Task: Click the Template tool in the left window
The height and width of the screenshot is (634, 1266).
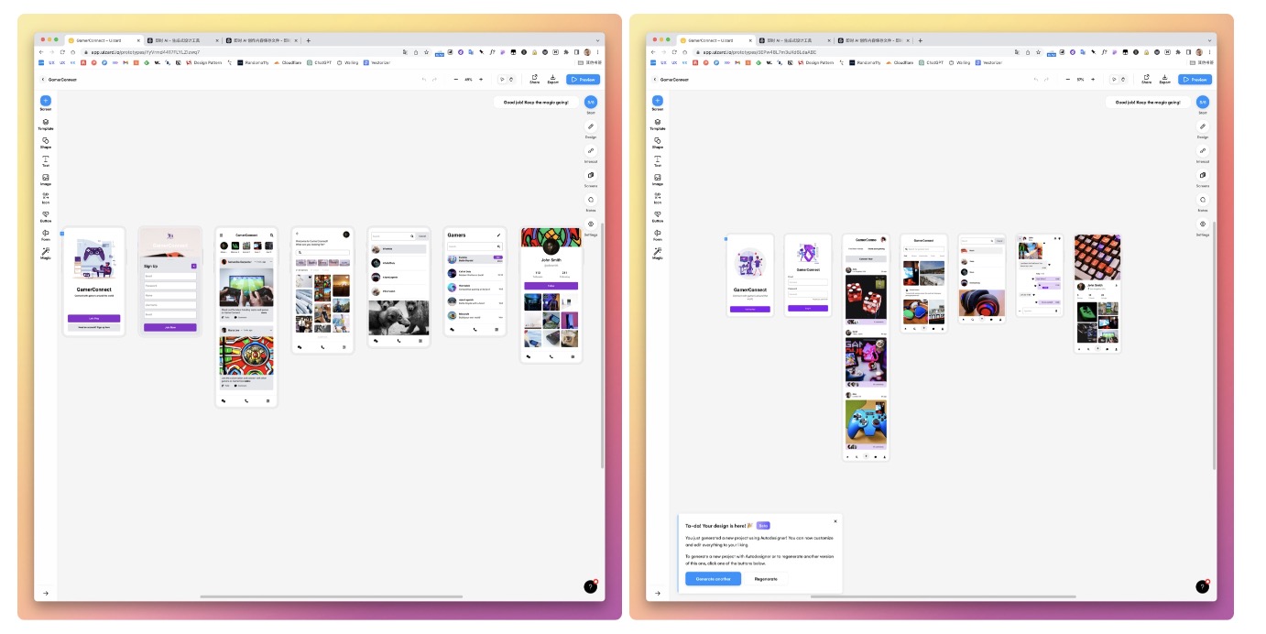Action: [45, 123]
